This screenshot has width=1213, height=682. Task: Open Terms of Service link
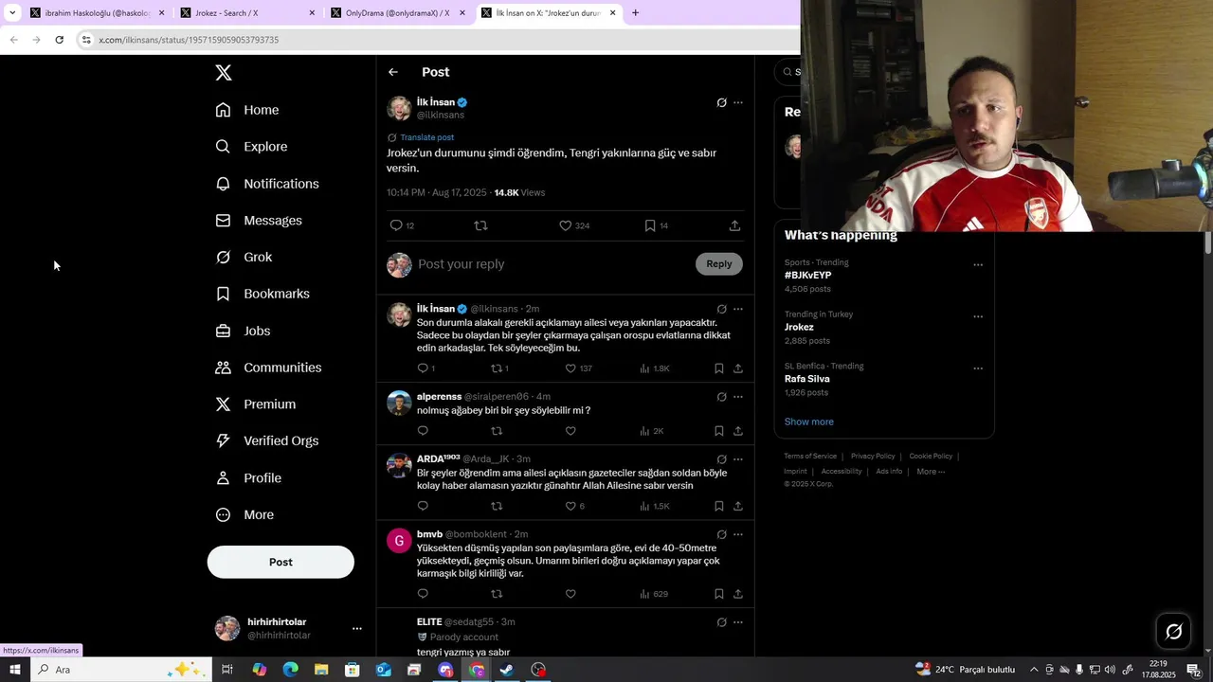[810, 457]
